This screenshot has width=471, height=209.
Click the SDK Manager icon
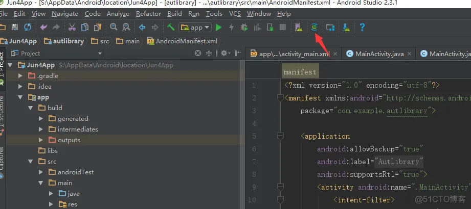click(346, 28)
